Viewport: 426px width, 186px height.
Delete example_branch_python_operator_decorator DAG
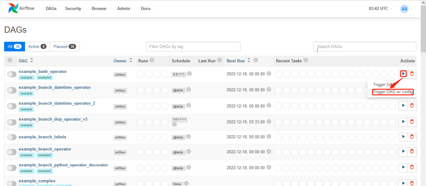(412, 167)
